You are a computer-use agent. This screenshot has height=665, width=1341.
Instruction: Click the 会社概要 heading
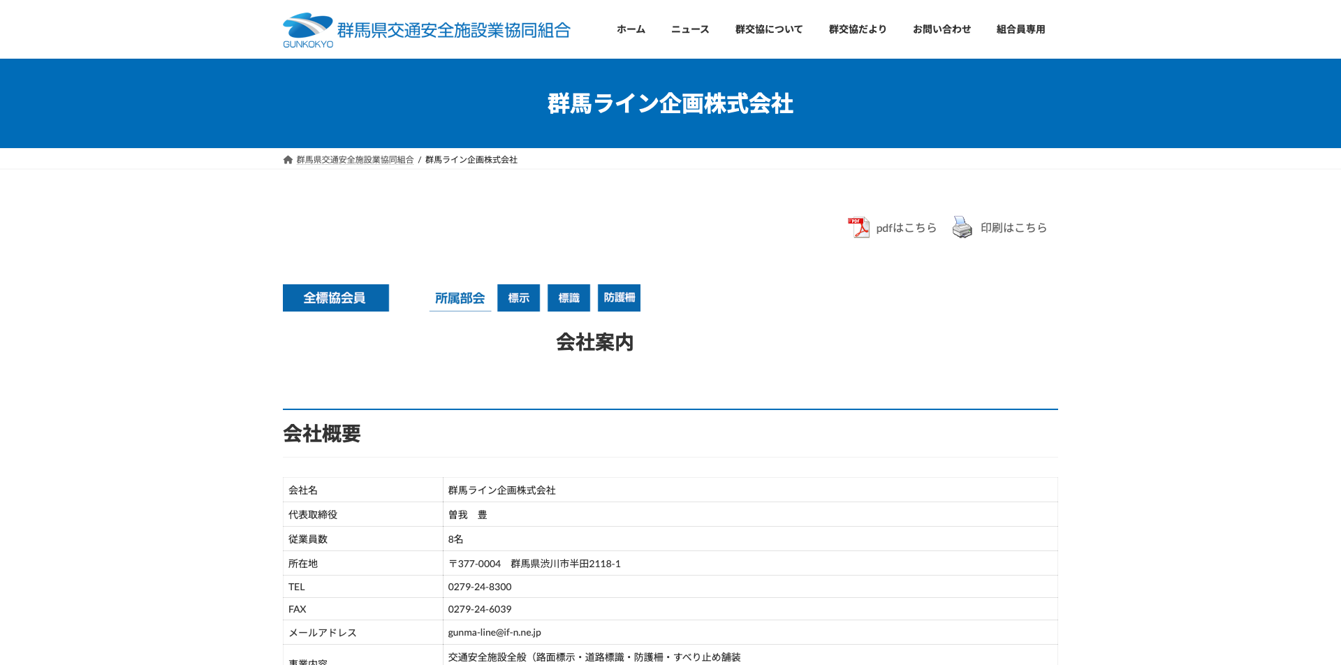click(322, 434)
